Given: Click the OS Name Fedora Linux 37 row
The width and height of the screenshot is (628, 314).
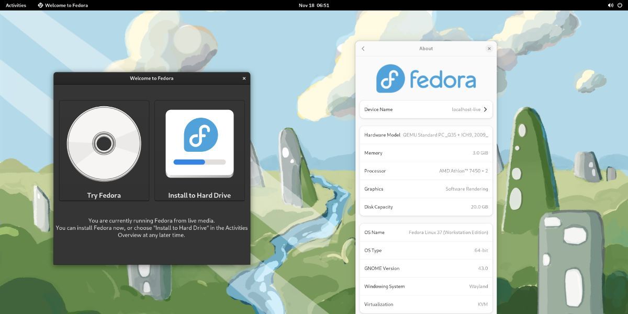Looking at the screenshot, I should point(426,232).
